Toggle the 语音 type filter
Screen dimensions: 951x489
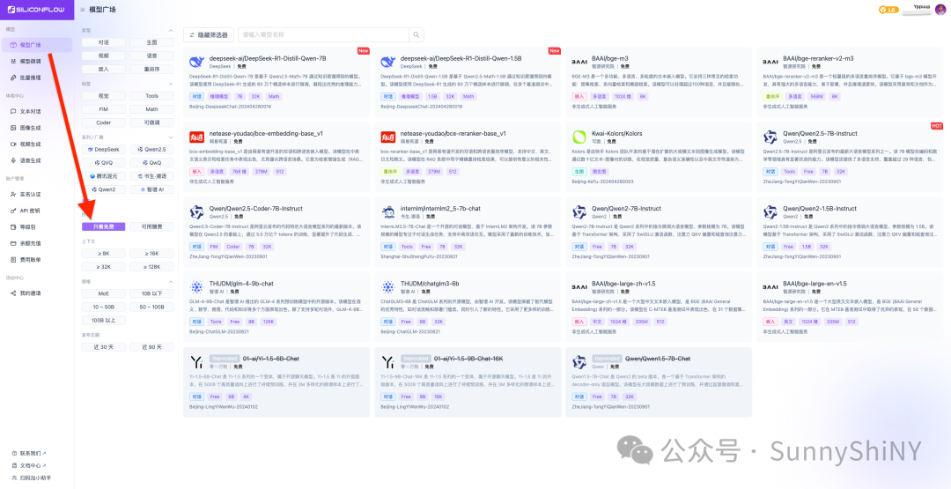click(151, 56)
